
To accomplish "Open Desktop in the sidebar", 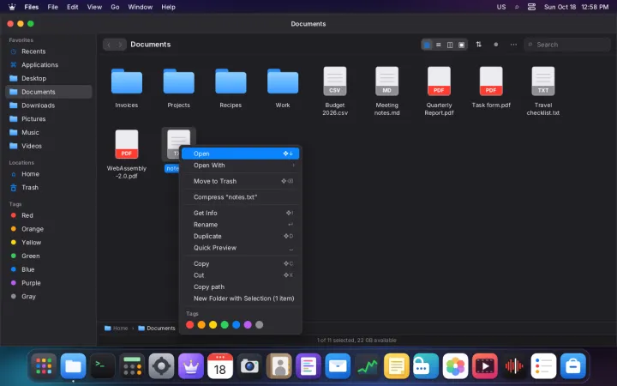I will click(x=49, y=78).
